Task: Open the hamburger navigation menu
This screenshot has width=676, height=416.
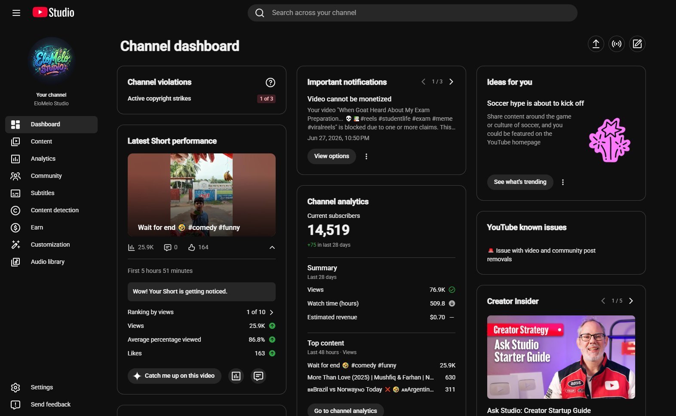Action: pyautogui.click(x=16, y=13)
